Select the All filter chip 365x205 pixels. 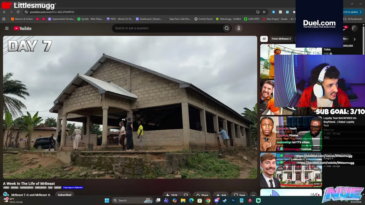(x=264, y=39)
